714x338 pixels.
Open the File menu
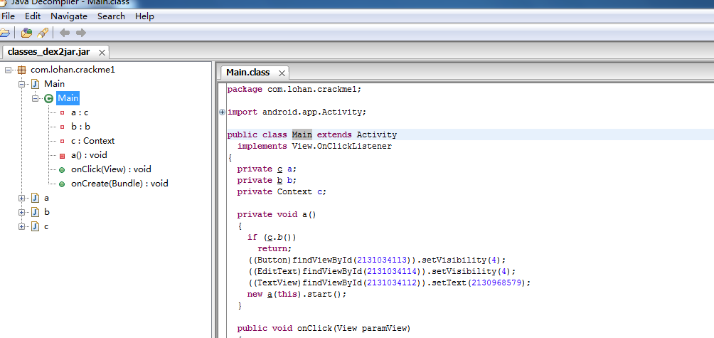tap(9, 16)
